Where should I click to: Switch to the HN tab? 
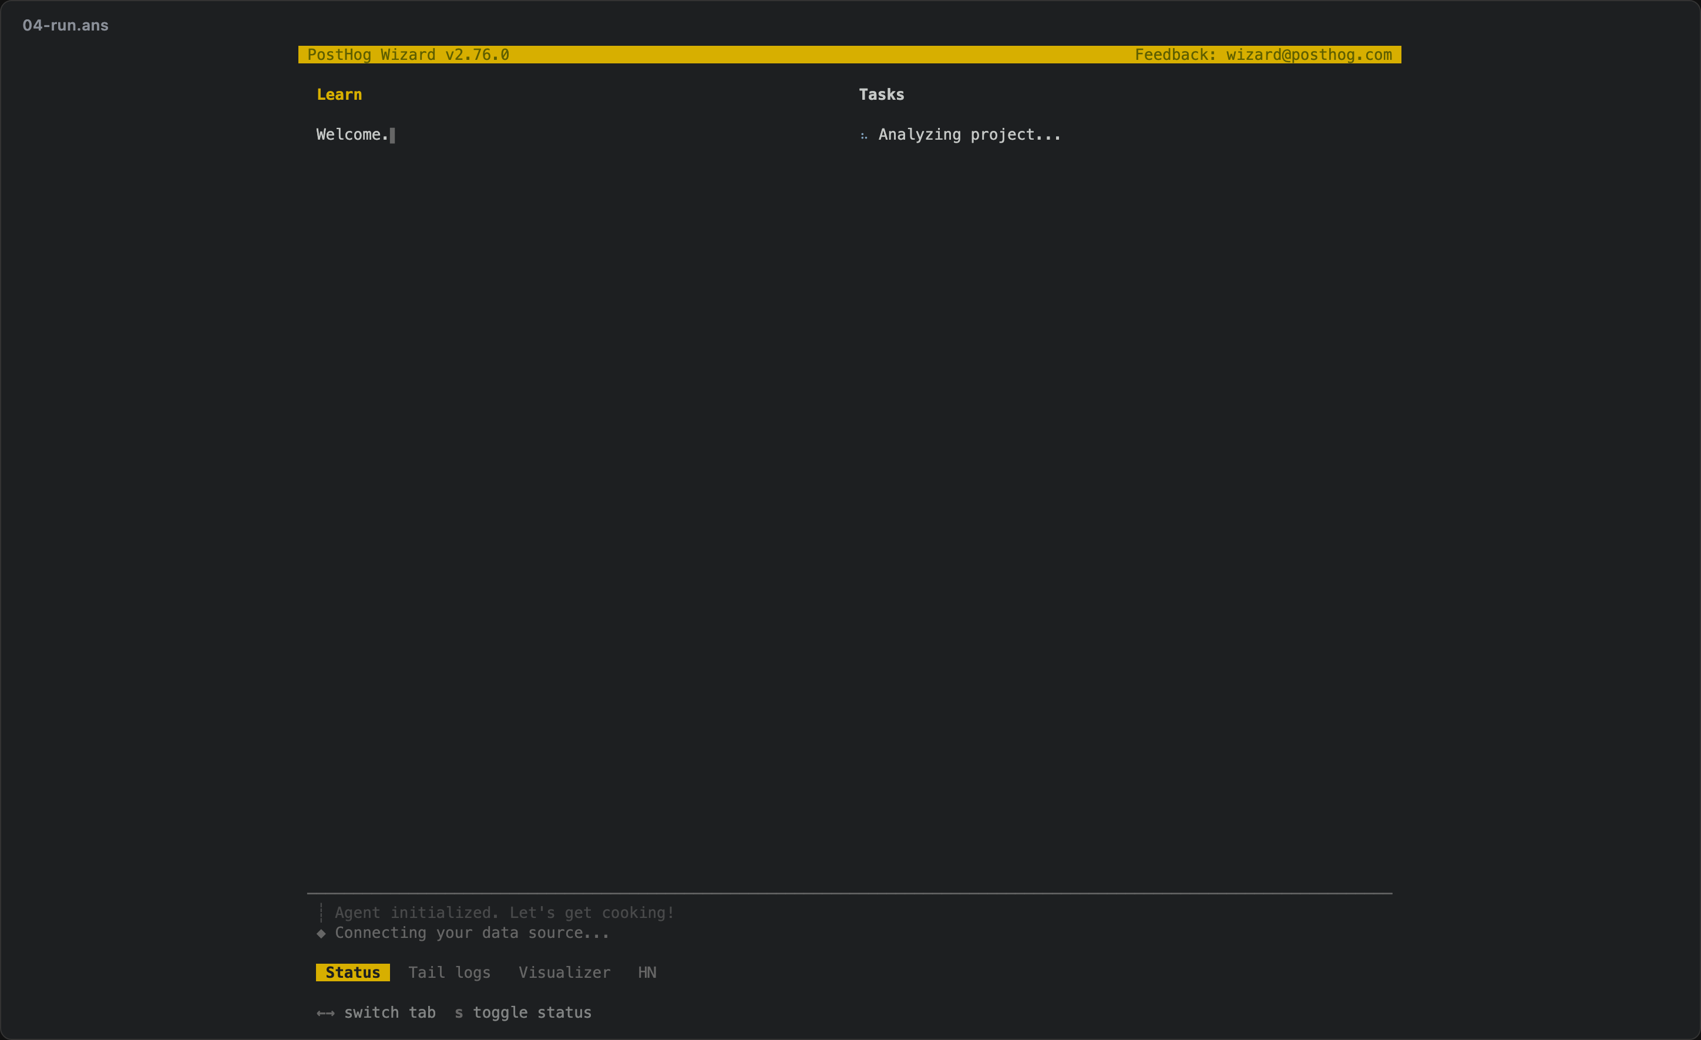click(x=647, y=973)
